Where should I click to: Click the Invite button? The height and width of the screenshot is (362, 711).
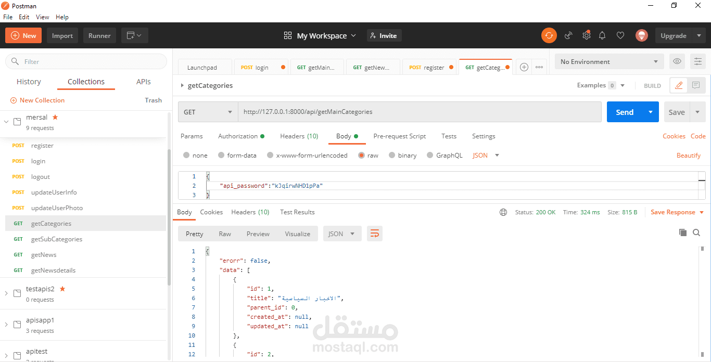click(384, 35)
